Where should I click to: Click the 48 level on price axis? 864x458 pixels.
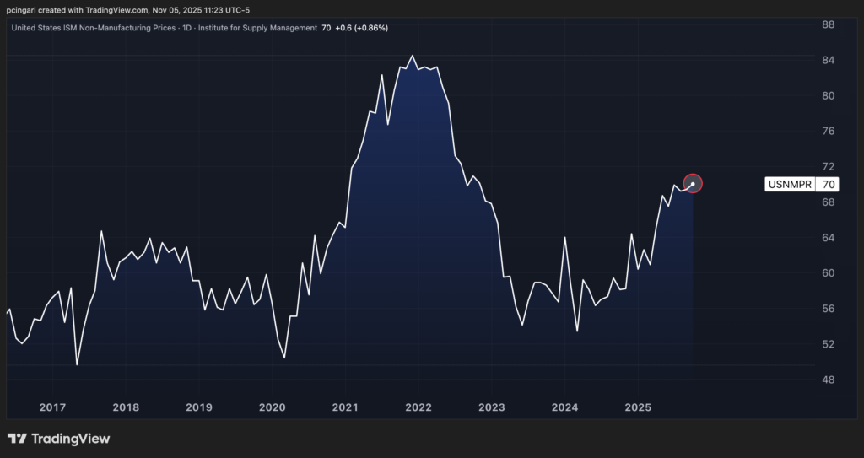tap(829, 380)
